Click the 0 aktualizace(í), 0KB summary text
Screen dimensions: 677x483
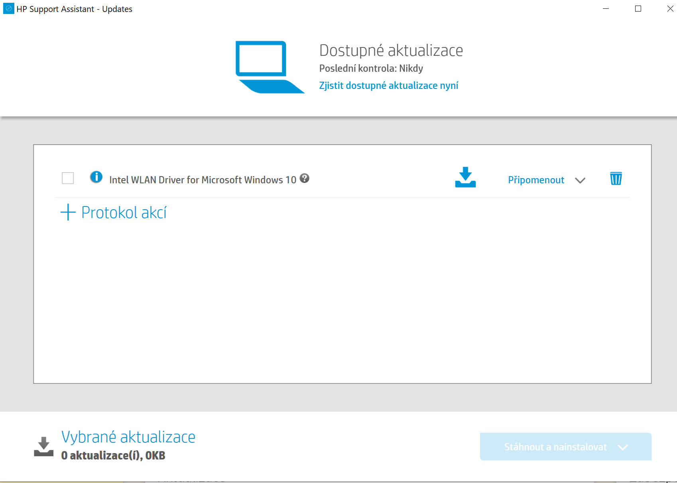click(113, 455)
